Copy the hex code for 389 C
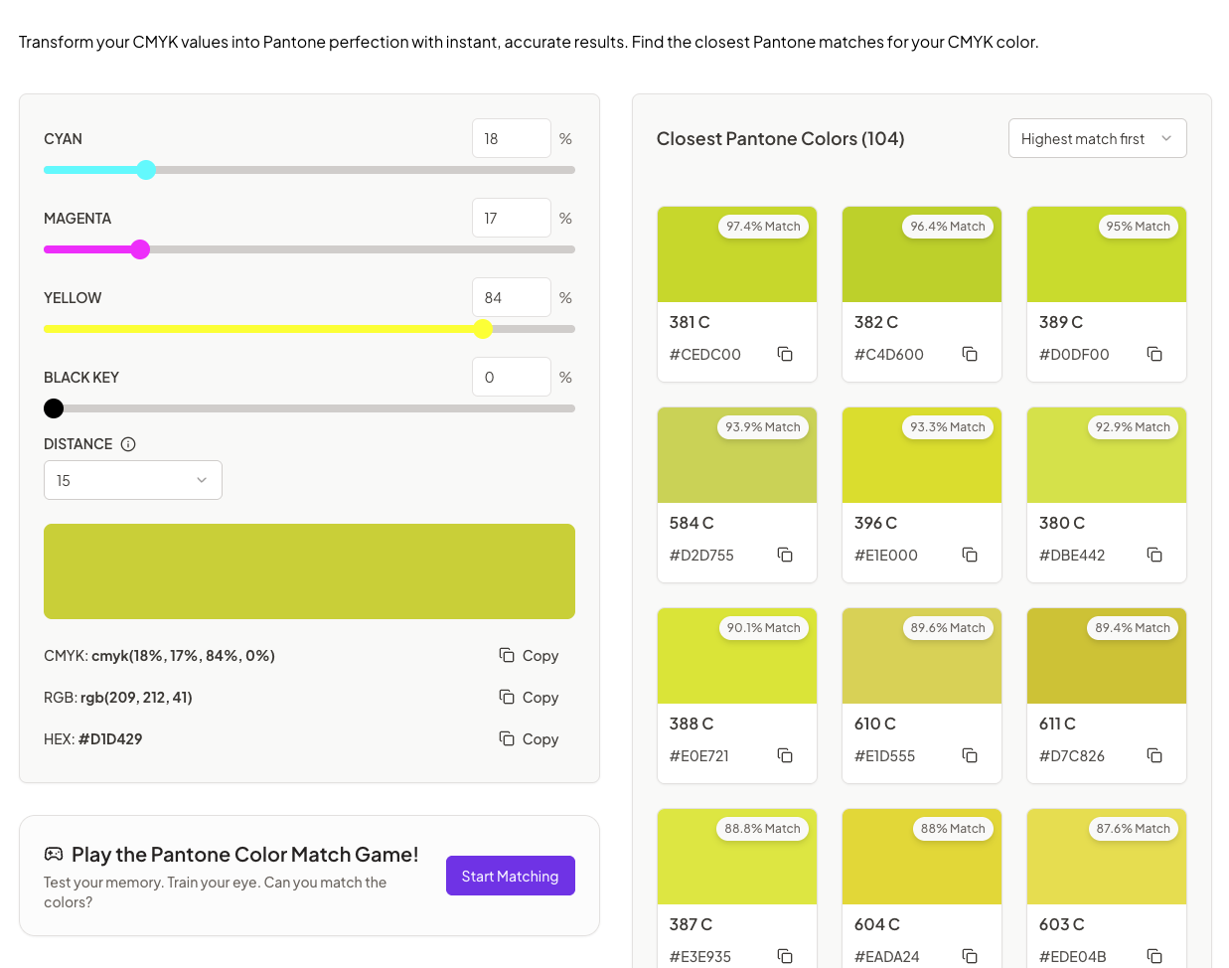 click(1154, 354)
